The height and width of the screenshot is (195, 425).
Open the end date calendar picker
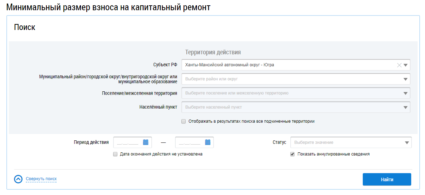[208, 142]
